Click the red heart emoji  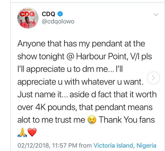(x=32, y=133)
